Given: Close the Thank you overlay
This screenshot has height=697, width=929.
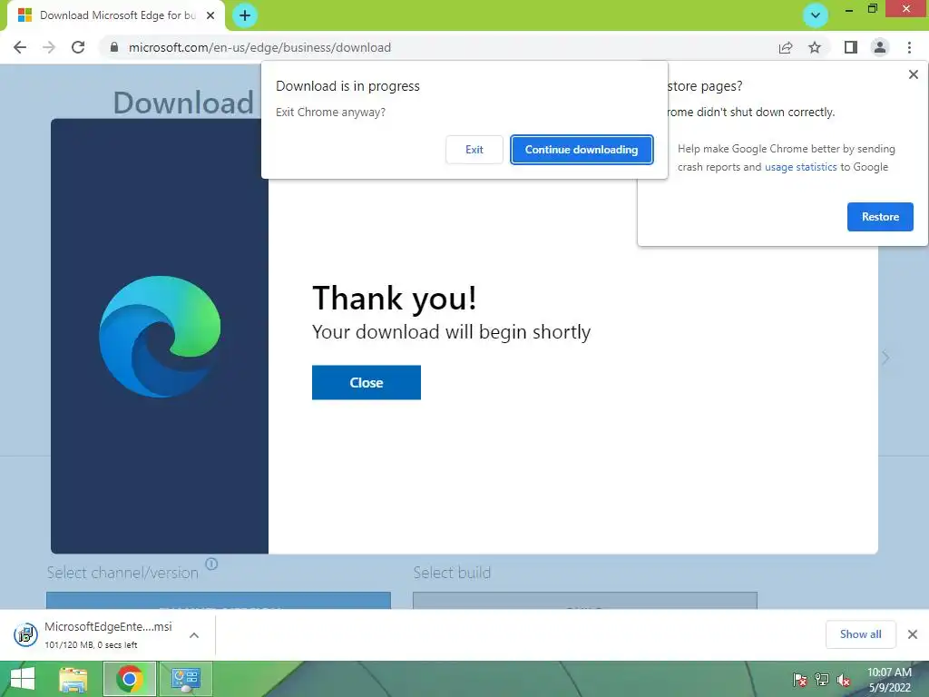Looking at the screenshot, I should pyautogui.click(x=367, y=383).
